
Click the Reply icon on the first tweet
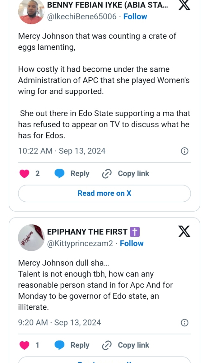(x=59, y=173)
